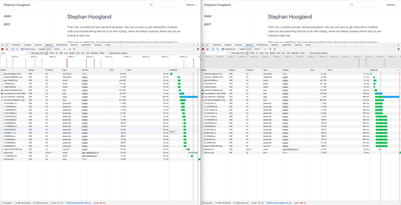Switch to Elements tab in left DevTools
Image resolution: width=401 pixels, height=205 pixels.
pos(16,45)
